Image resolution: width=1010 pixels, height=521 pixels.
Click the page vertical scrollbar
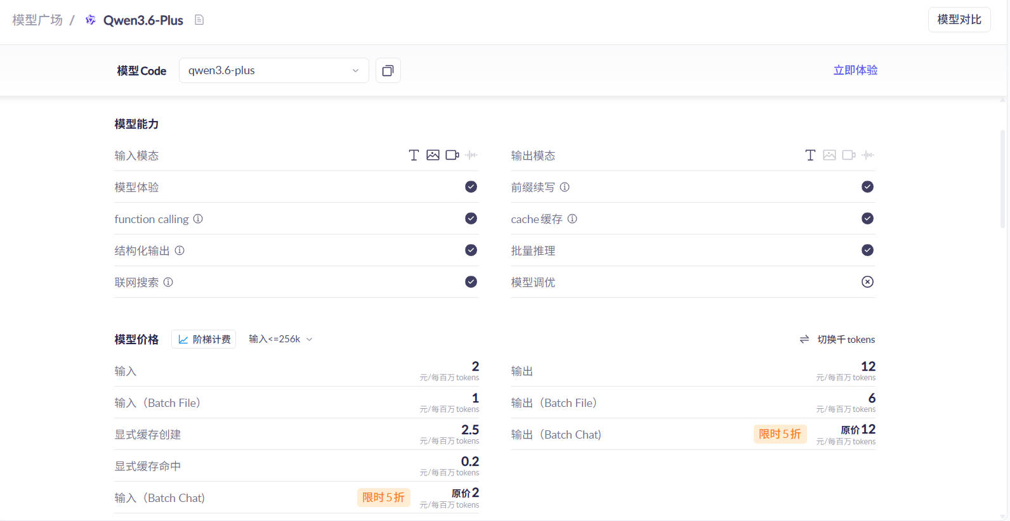coord(1003,179)
